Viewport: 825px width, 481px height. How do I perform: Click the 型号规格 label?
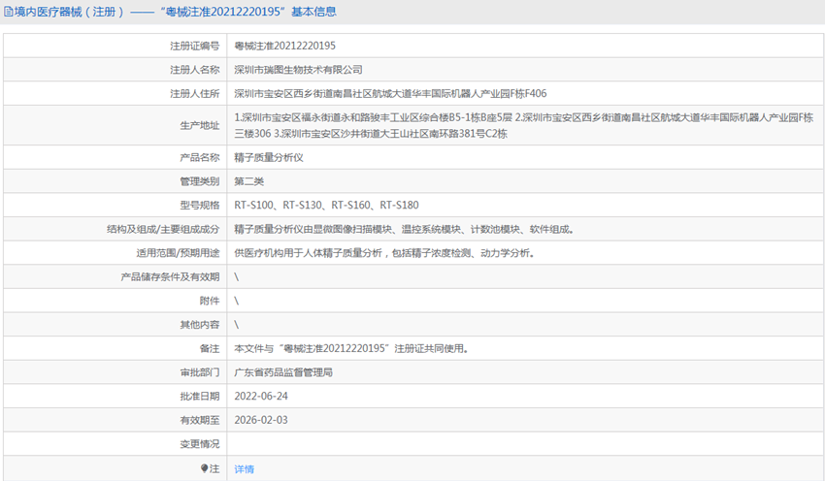click(199, 205)
